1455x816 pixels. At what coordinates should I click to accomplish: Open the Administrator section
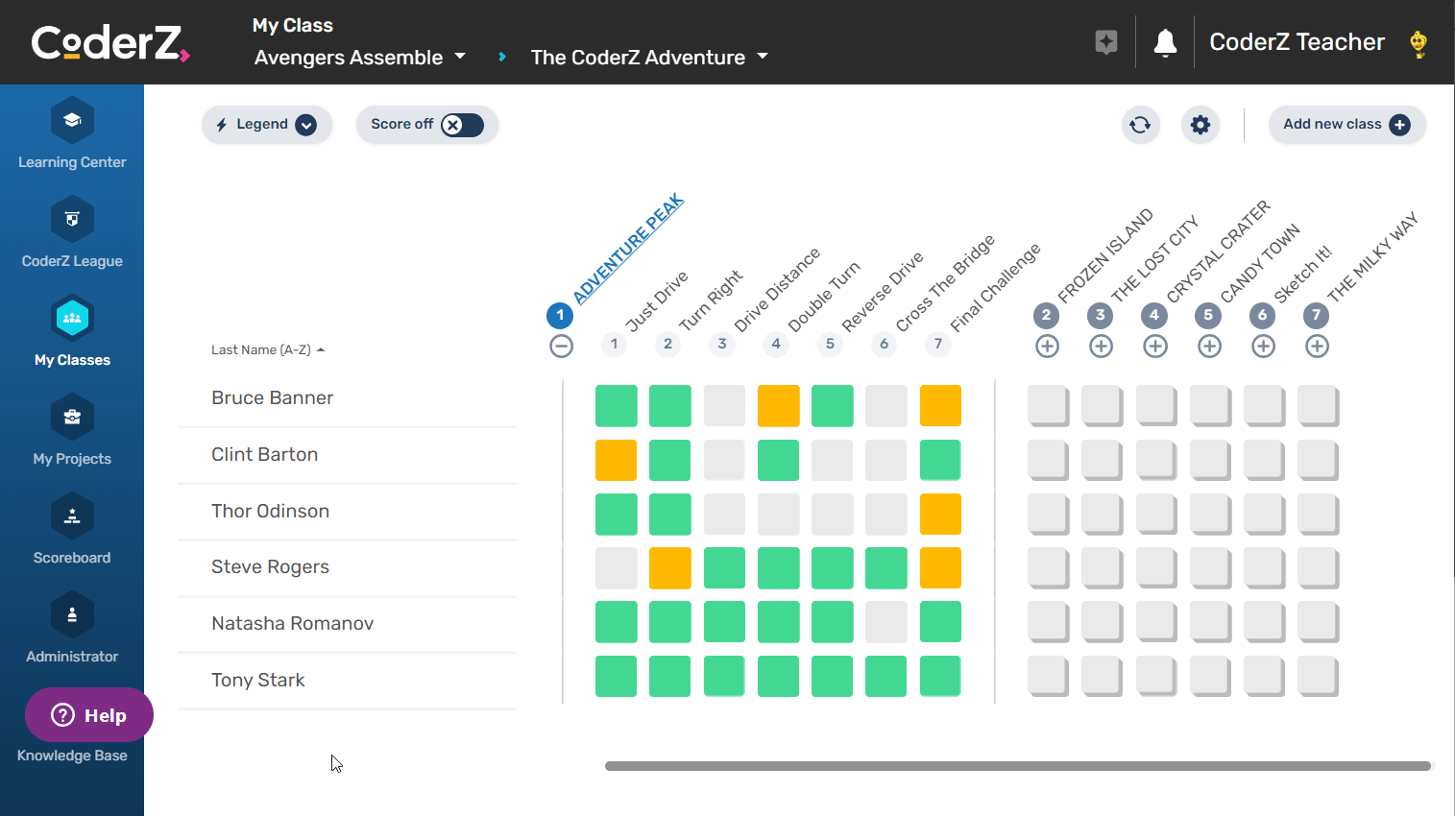pyautogui.click(x=72, y=615)
